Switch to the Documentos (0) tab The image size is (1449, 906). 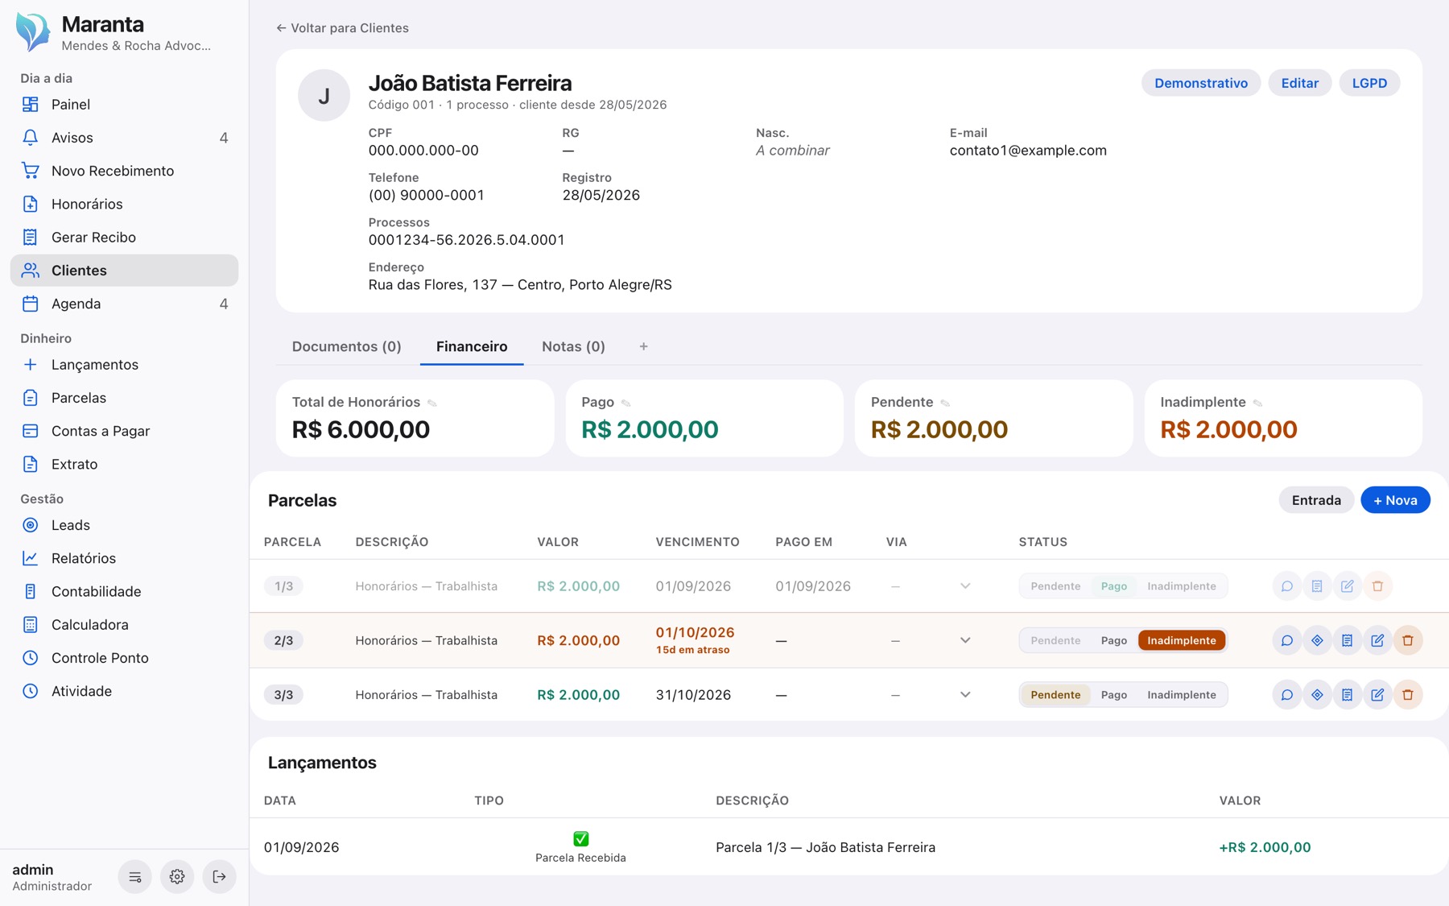click(346, 346)
